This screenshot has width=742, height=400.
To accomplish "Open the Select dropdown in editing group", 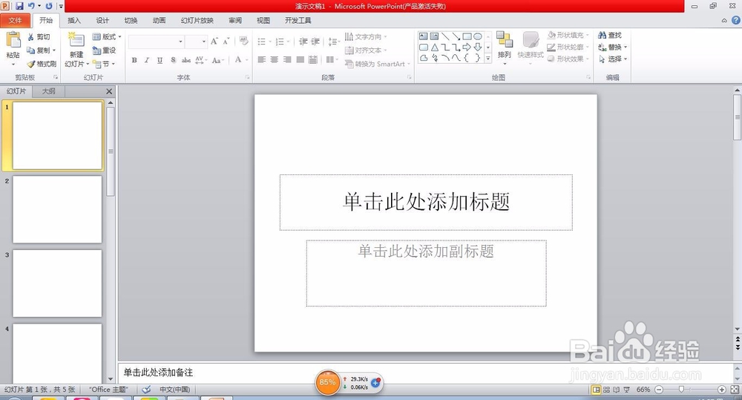I will click(x=613, y=59).
